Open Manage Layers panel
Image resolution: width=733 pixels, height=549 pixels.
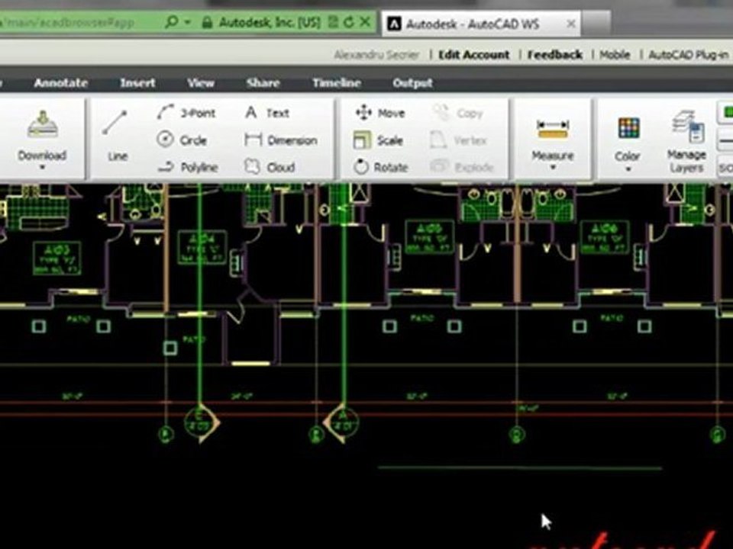(x=686, y=142)
